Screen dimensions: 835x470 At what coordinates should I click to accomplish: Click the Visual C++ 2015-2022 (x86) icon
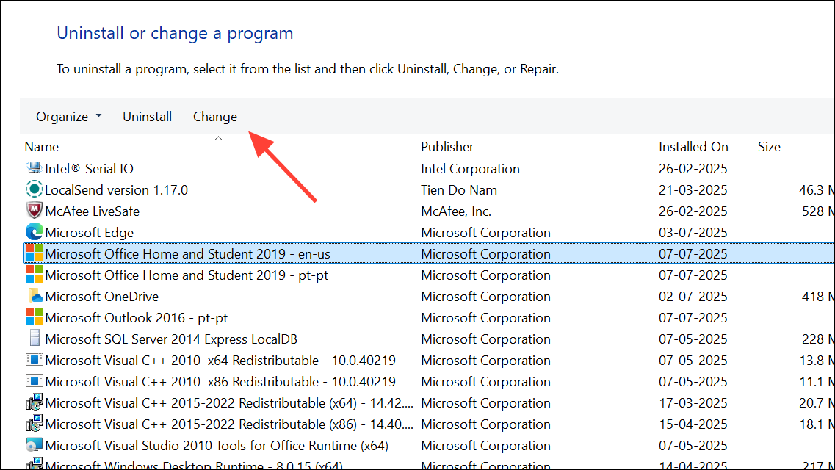click(x=34, y=424)
